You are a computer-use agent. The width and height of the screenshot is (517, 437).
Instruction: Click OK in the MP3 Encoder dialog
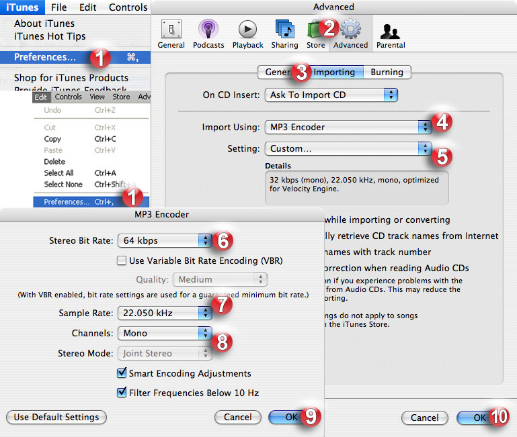tap(292, 418)
